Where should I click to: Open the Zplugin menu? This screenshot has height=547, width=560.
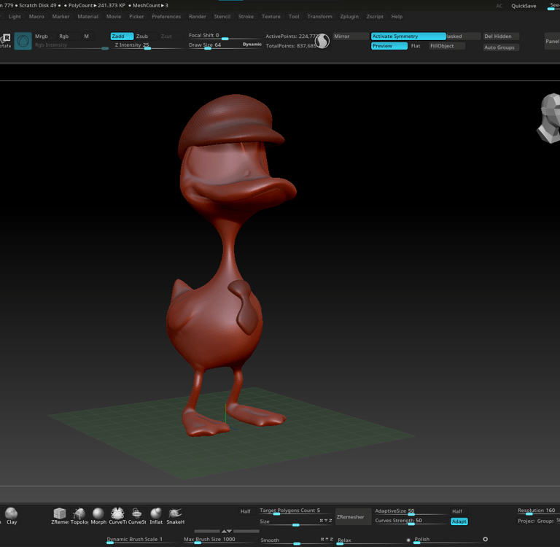[349, 16]
